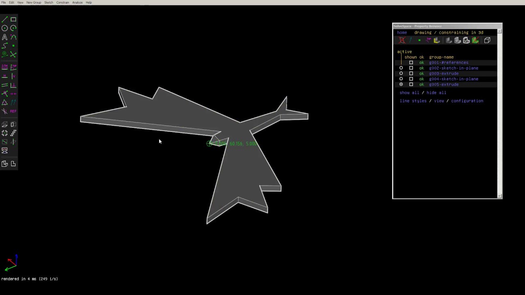The width and height of the screenshot is (525, 295).
Task: Toggle shown checkbox for g003-extrude
Action: (x=411, y=73)
